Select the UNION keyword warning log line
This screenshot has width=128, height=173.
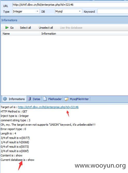(48, 125)
